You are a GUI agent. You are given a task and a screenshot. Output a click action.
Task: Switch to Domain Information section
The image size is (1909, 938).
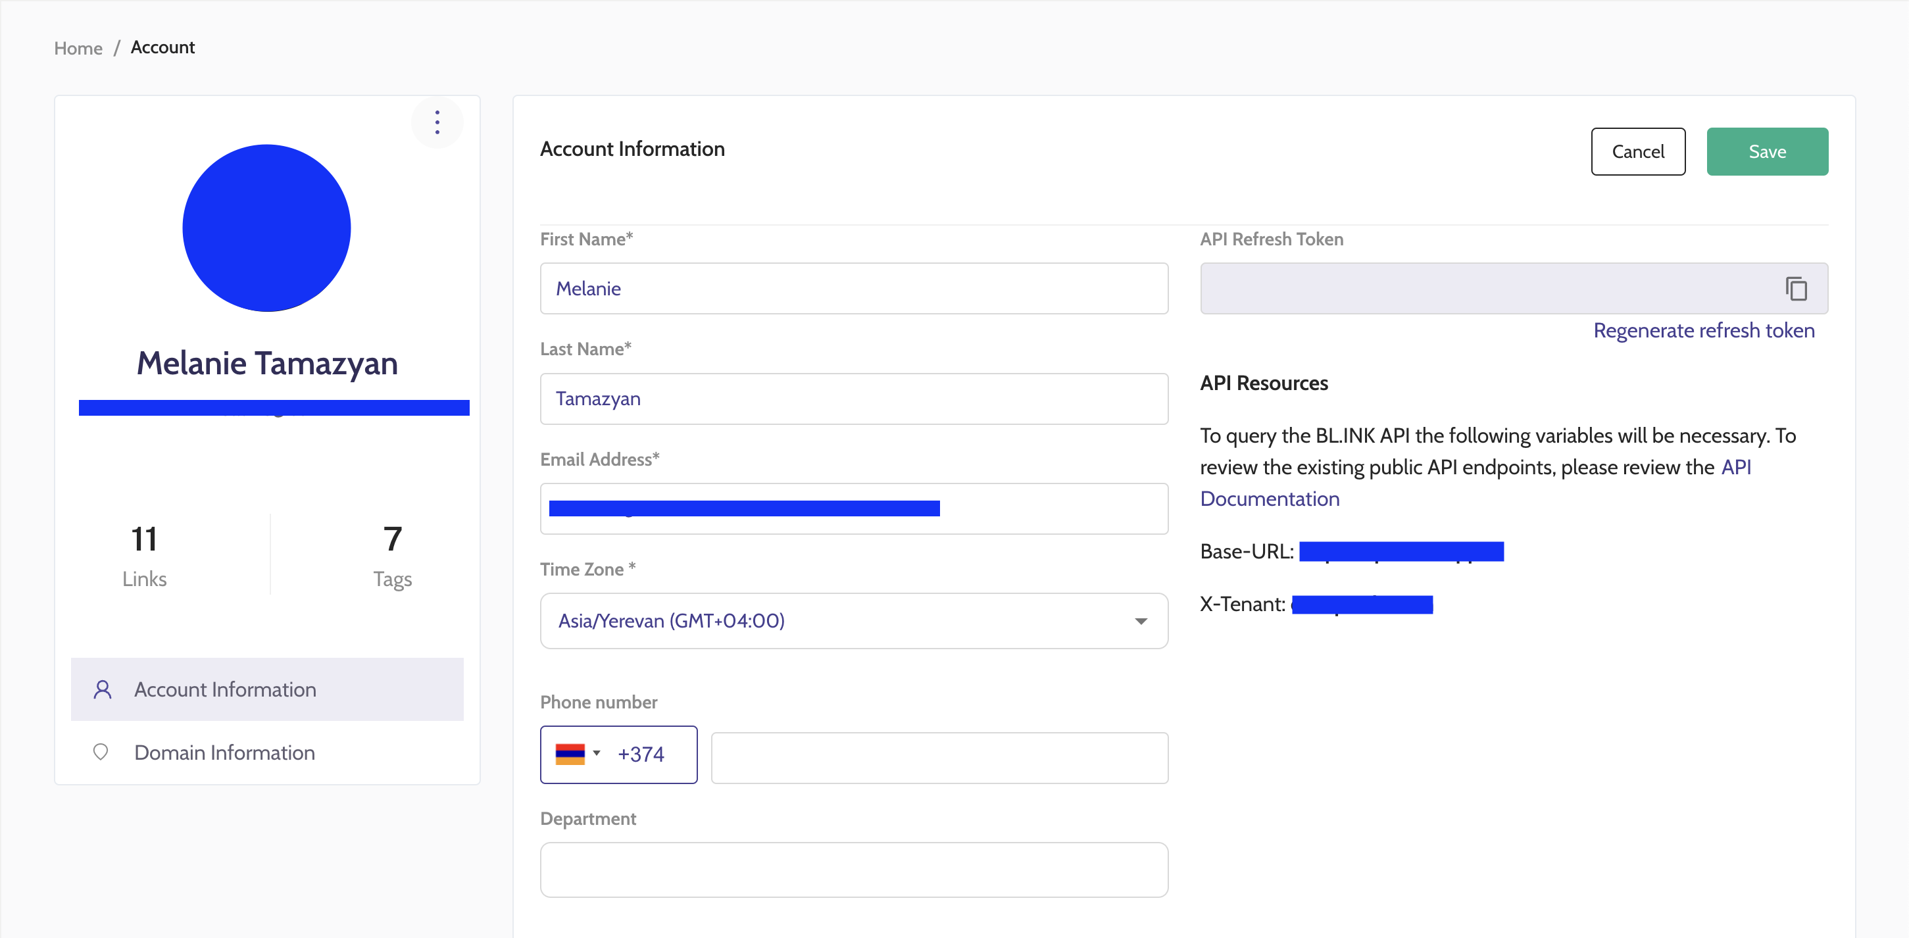(224, 753)
